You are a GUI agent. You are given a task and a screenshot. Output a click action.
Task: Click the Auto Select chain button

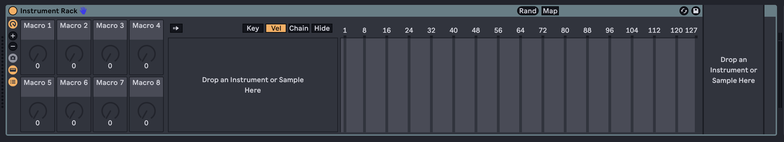coord(176,28)
